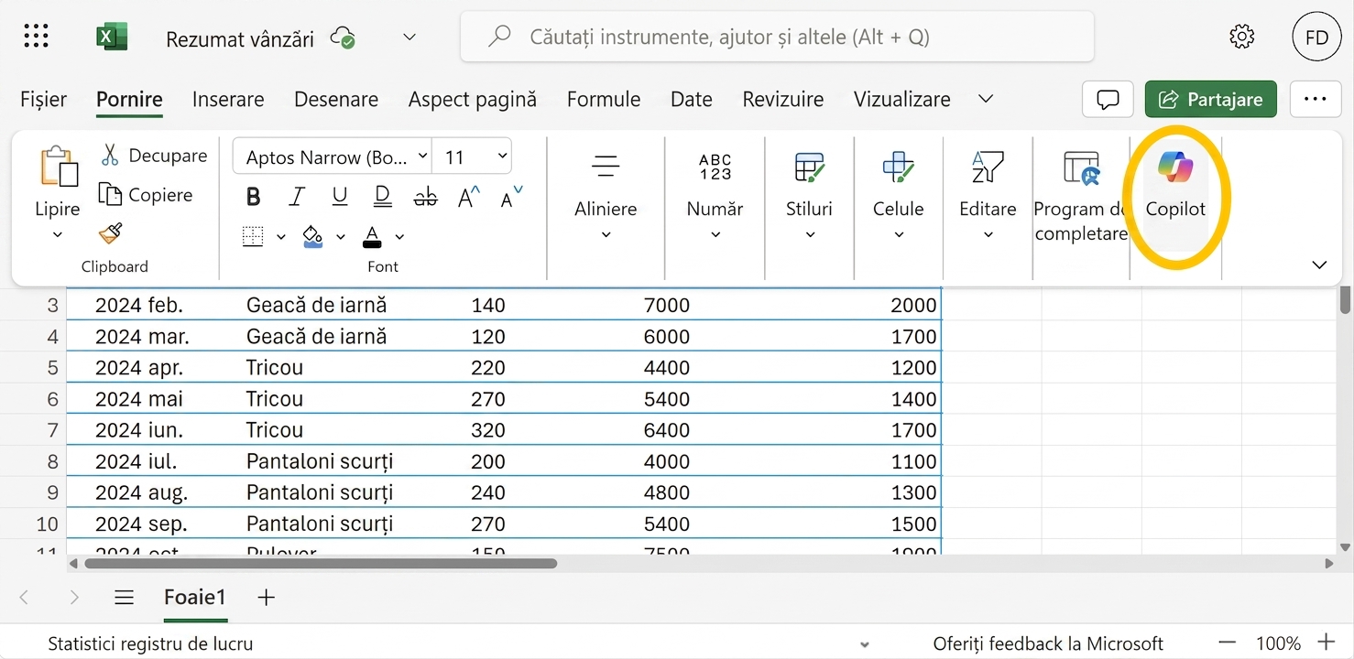Screen dimensions: 1354x659
Task: Toggle underline formatting
Action: [340, 197]
